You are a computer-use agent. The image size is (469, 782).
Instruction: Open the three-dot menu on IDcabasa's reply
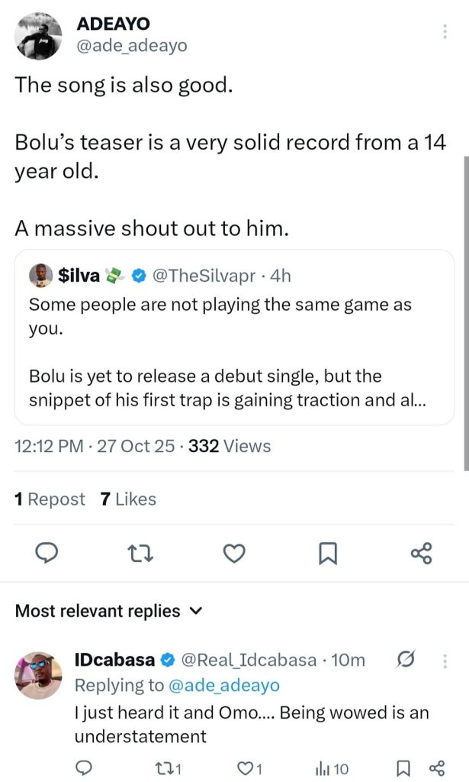click(445, 660)
